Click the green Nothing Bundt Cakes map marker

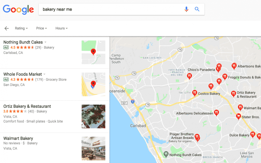click(166, 154)
